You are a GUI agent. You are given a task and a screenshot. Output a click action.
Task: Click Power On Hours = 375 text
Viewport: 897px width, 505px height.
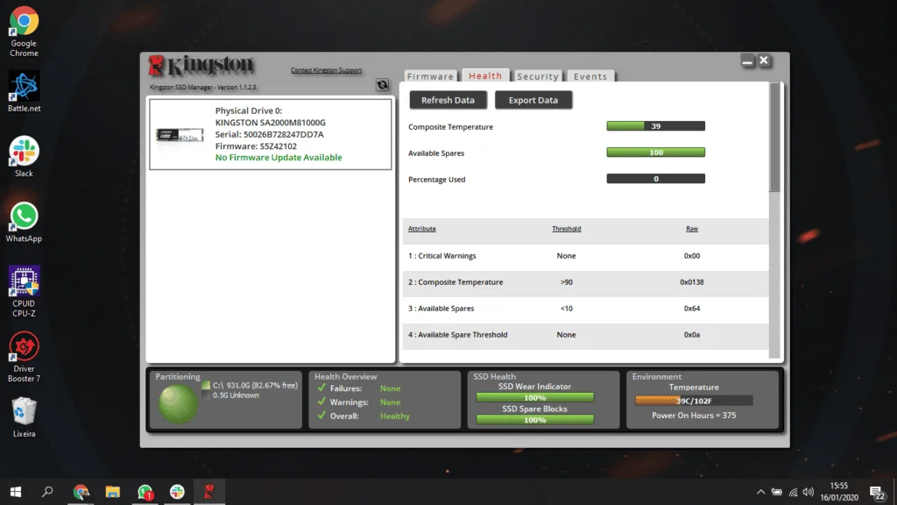tap(694, 416)
